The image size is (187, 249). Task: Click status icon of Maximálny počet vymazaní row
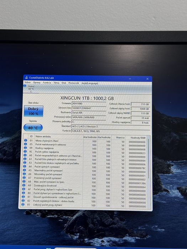tap(24, 170)
